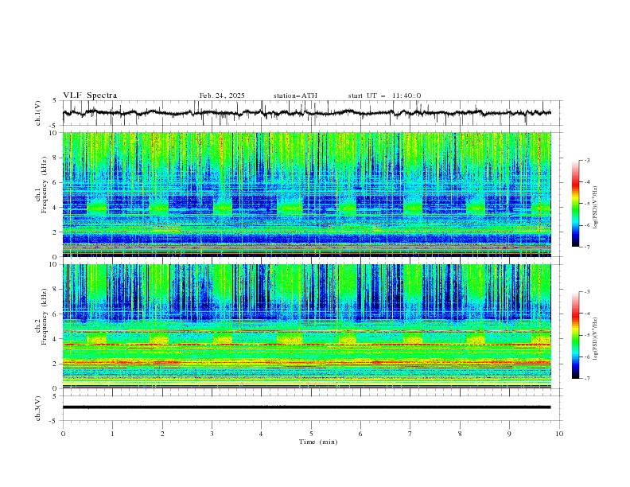Viewport: 630px width, 487px height.
Task: Click the time axis tick label "1"
Action: coord(112,434)
